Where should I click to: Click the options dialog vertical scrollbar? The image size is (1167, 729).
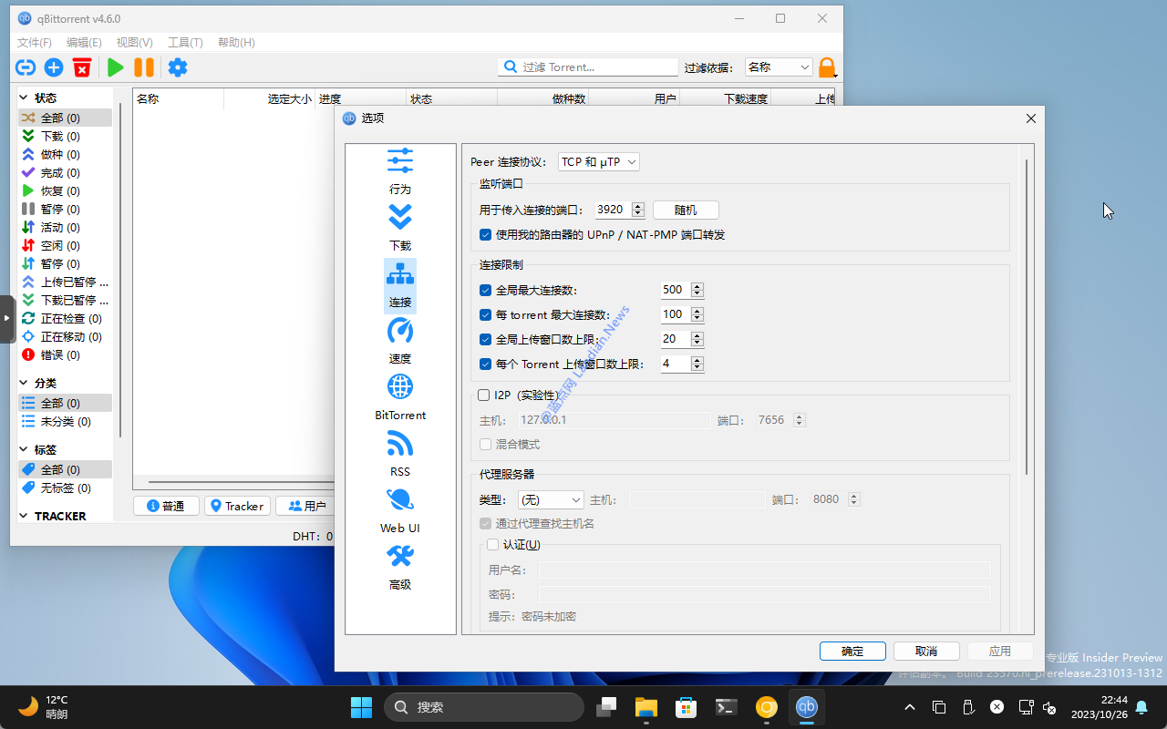[1027, 319]
